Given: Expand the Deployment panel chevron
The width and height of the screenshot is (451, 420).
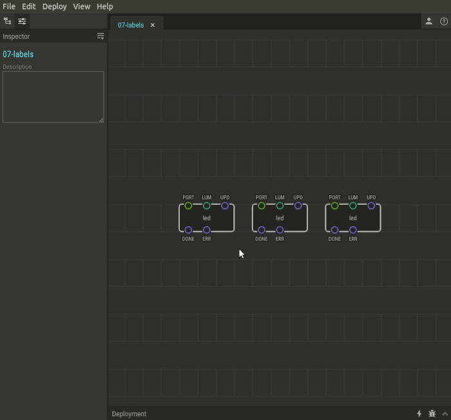Looking at the screenshot, I should 445,414.
